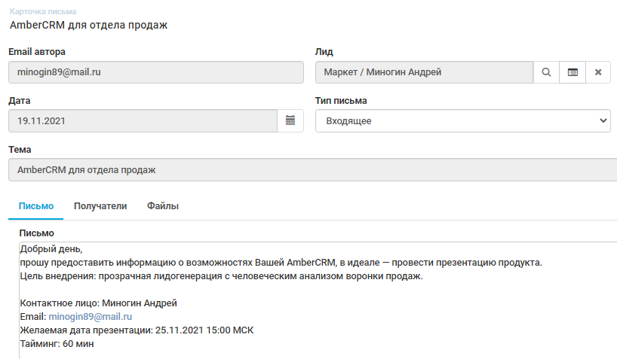Switch to the Письмо tab
Viewport: 617px width, 359px height.
point(36,206)
